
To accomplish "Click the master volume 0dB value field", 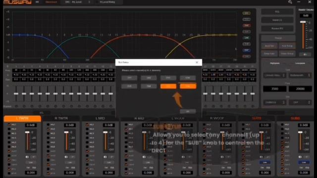I will pos(306,15).
